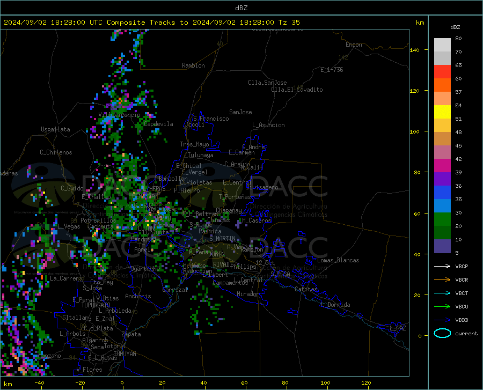Click the 'Mirador' map label
This screenshot has width=483, height=390.
coord(247,294)
